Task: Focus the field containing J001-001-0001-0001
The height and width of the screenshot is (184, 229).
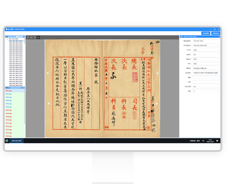Action: [x=206, y=45]
